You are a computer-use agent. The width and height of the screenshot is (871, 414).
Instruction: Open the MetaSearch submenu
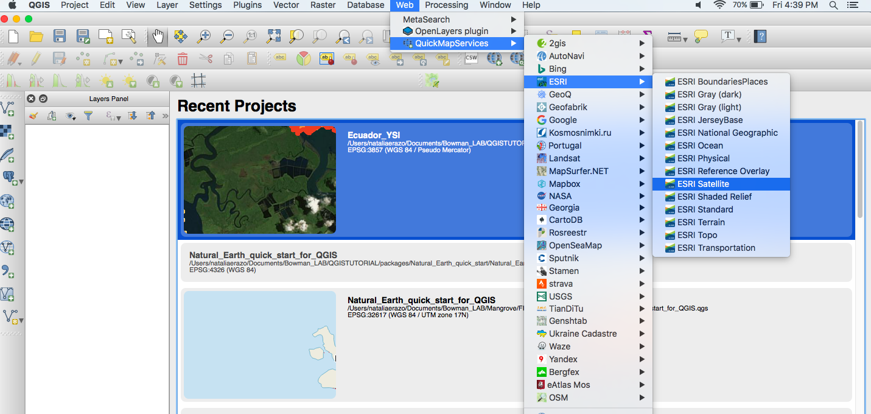coord(456,19)
